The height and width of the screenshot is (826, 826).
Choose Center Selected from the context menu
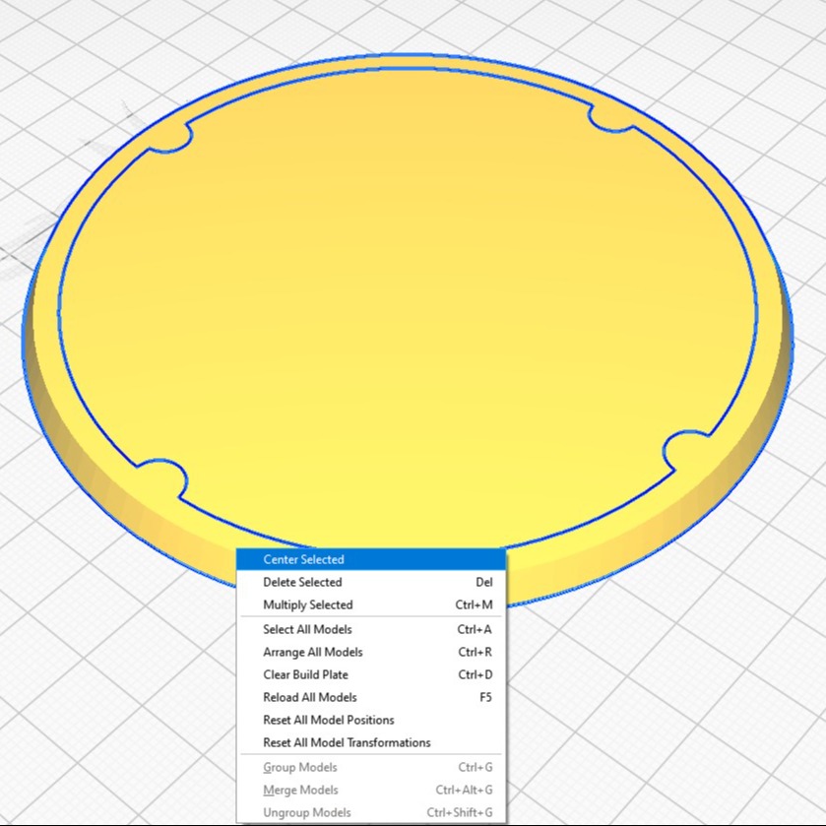(303, 559)
